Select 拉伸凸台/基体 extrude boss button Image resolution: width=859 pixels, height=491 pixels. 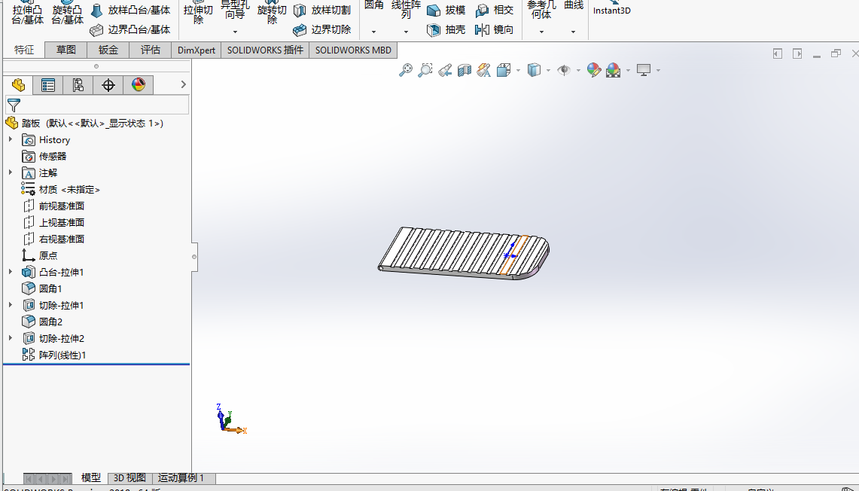27,12
